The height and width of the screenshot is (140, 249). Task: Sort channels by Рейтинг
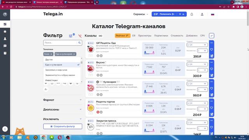pos(123,36)
